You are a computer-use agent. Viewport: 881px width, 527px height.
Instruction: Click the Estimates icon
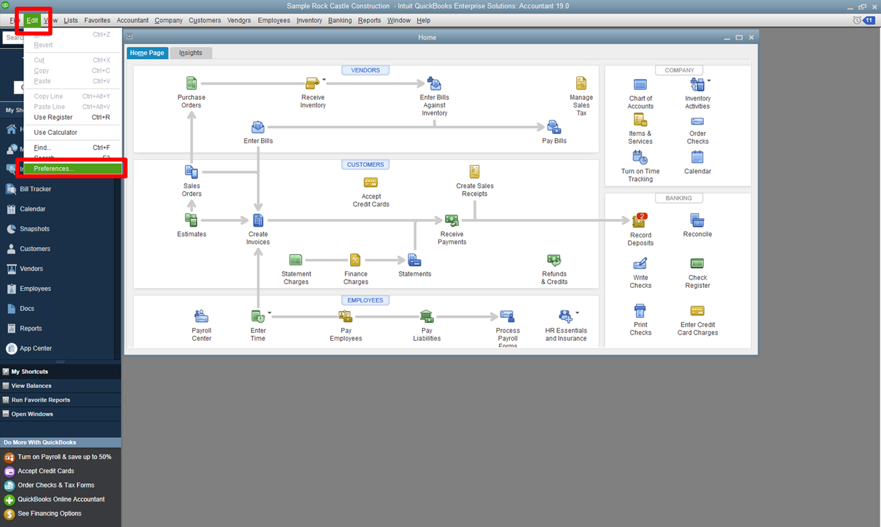tap(191, 220)
